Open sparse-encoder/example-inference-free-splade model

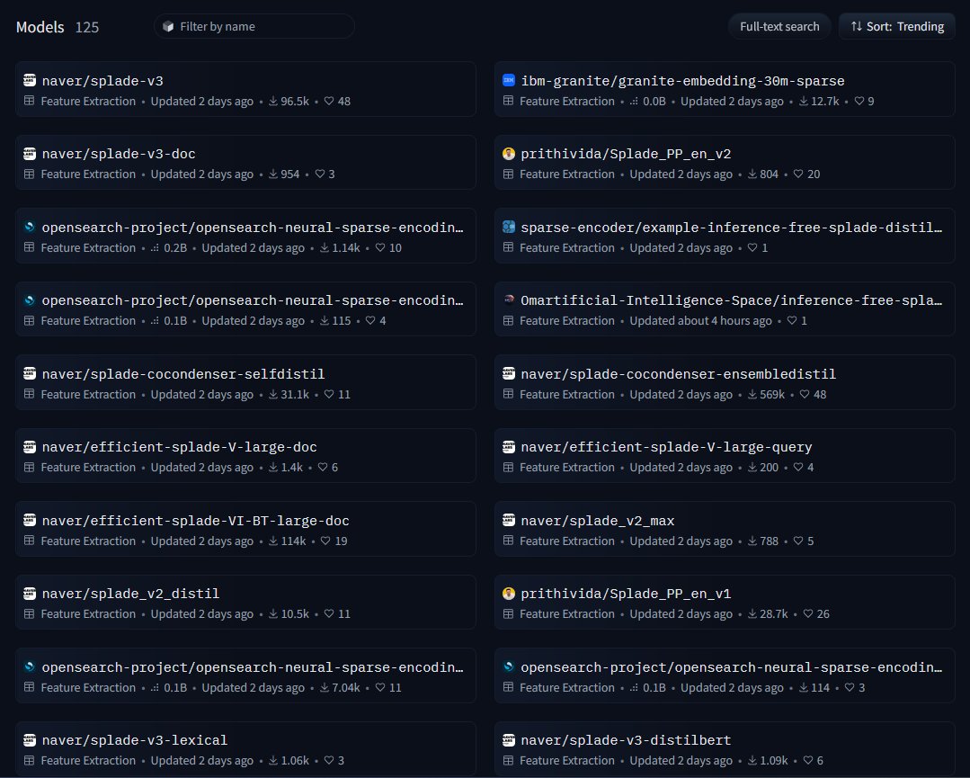click(x=725, y=236)
